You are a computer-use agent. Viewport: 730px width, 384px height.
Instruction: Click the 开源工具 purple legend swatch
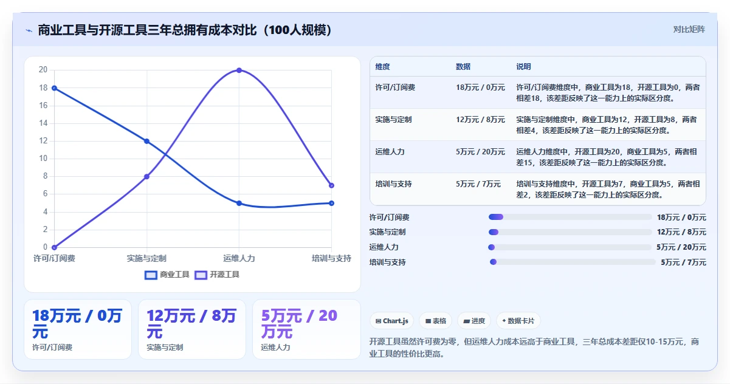[201, 275]
